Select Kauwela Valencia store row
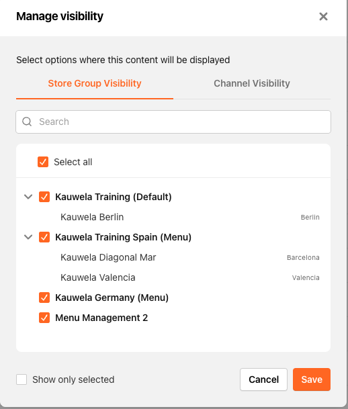348x409 pixels. tap(173, 277)
